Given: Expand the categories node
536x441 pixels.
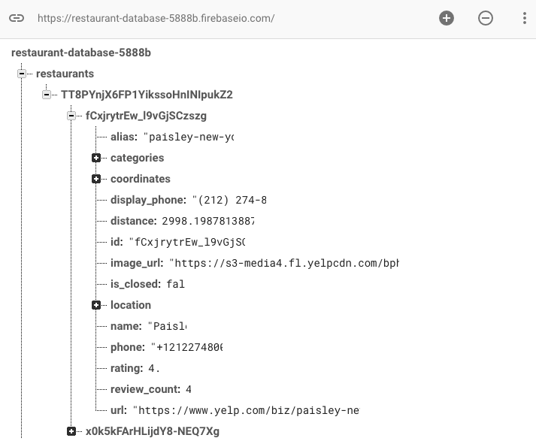Looking at the screenshot, I should (x=96, y=158).
